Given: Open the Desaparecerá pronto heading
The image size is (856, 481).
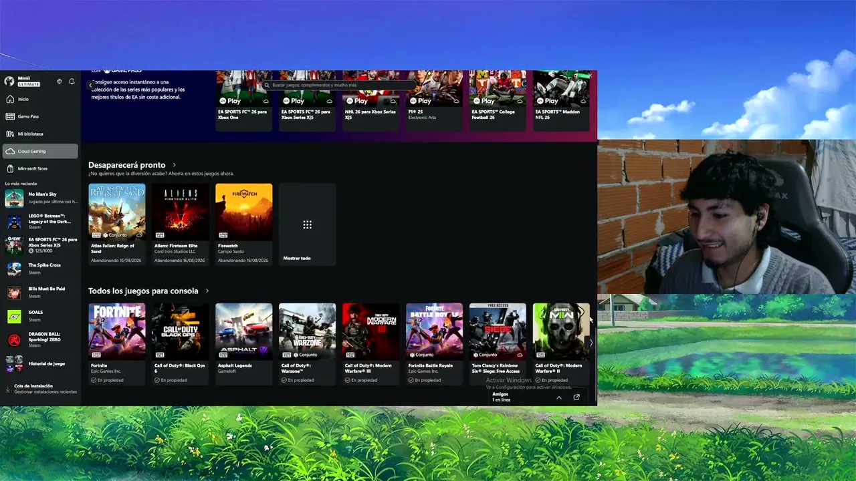Looking at the screenshot, I should tap(127, 165).
